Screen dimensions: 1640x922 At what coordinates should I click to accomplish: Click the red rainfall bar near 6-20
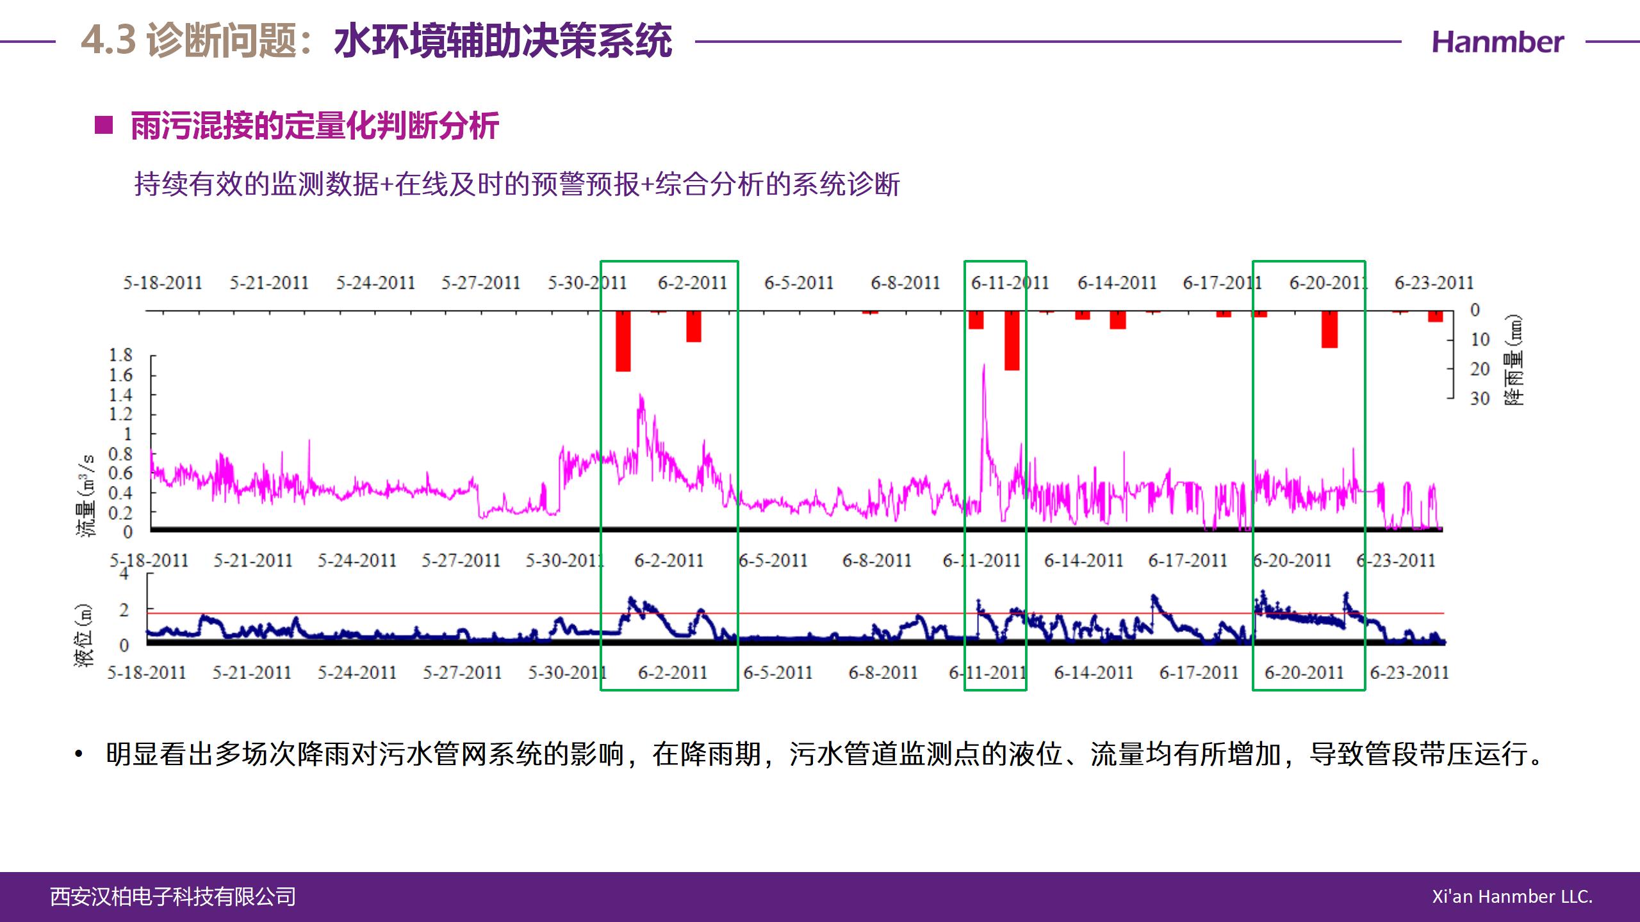coord(1329,330)
